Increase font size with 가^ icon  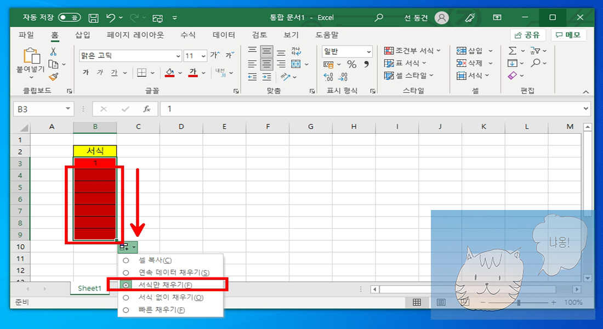click(x=215, y=55)
